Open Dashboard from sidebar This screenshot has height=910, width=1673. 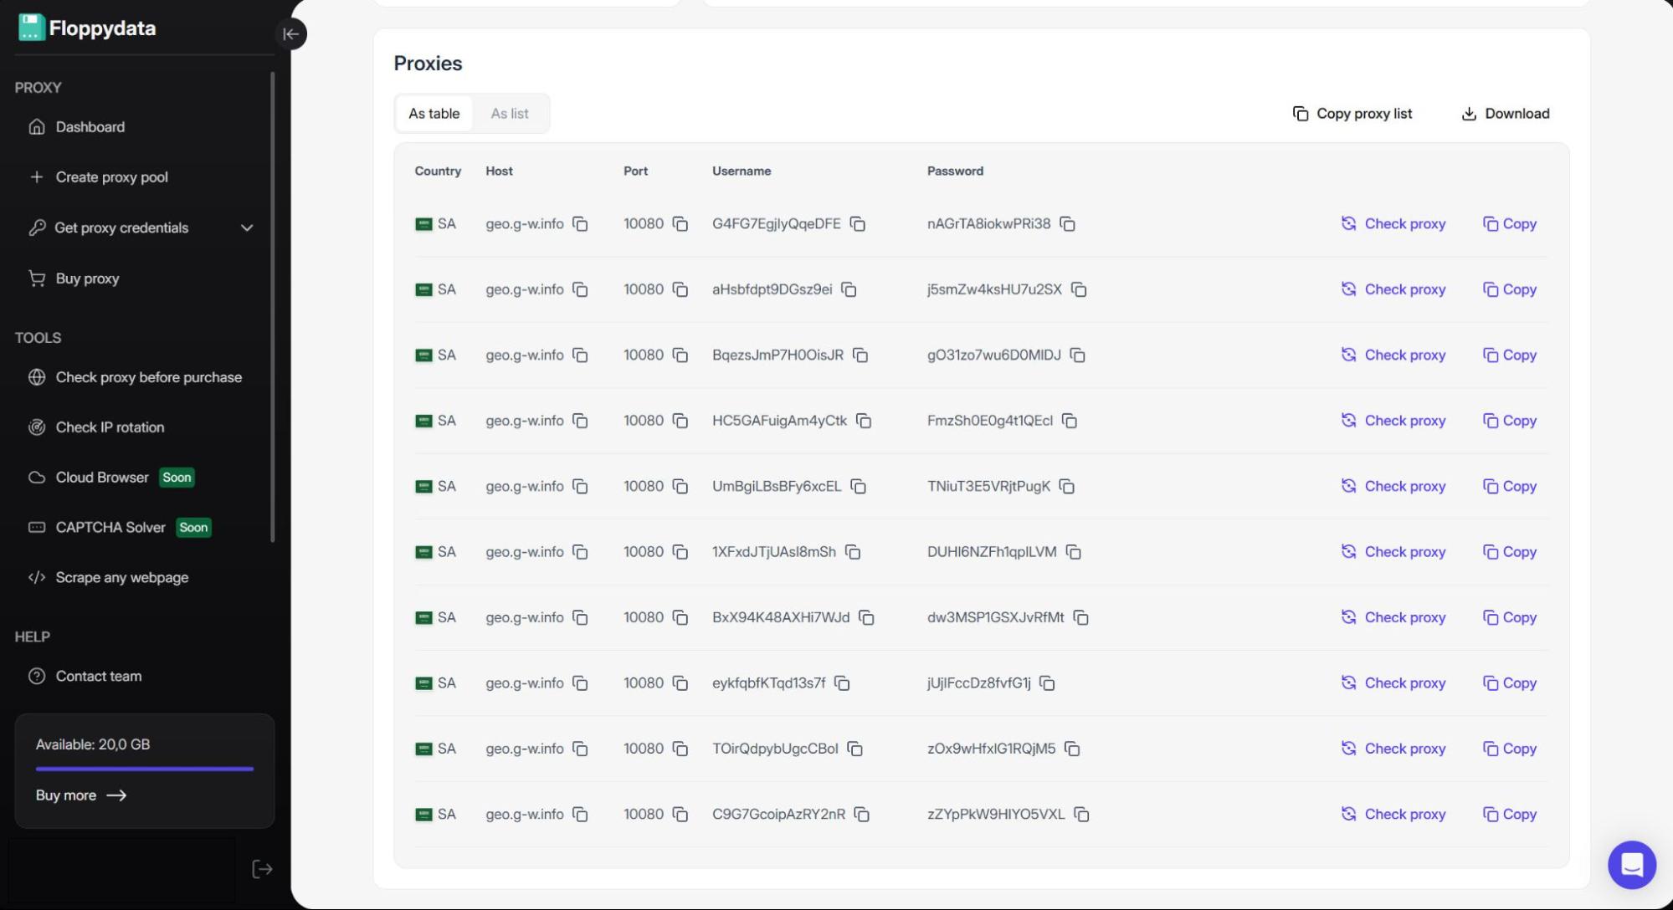(90, 127)
